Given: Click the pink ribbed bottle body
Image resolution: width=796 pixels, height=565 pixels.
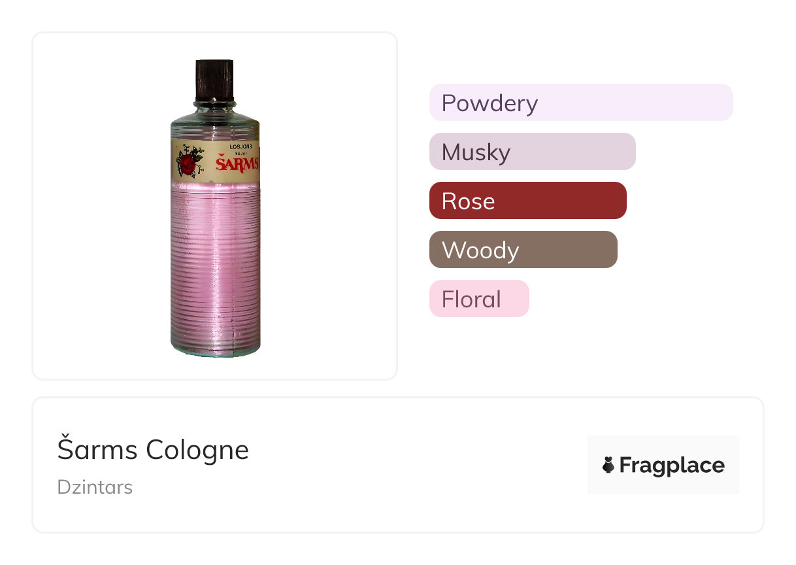Looking at the screenshot, I should (216, 262).
